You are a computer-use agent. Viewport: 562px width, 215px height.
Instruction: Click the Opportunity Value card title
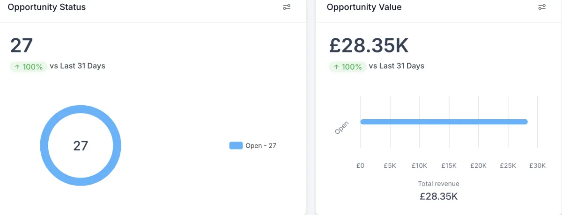coord(364,7)
